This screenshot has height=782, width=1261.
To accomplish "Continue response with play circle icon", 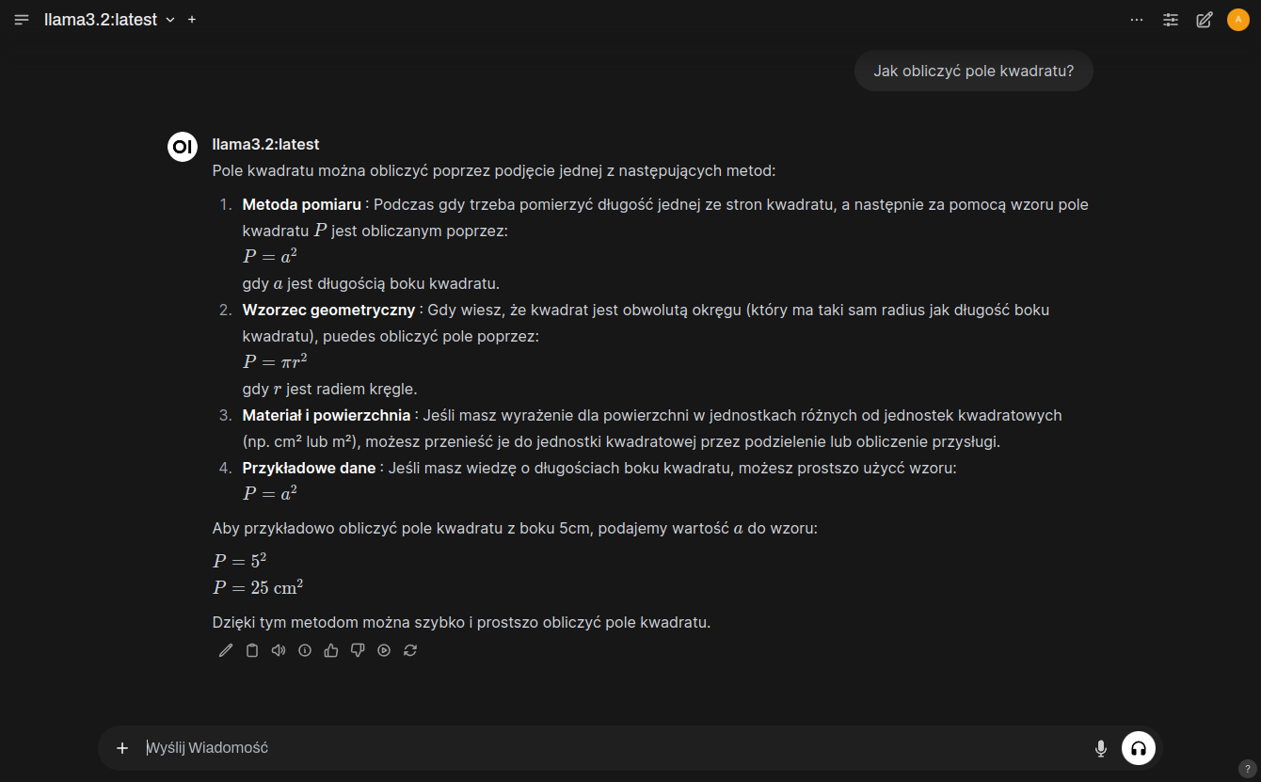I will coord(384,650).
